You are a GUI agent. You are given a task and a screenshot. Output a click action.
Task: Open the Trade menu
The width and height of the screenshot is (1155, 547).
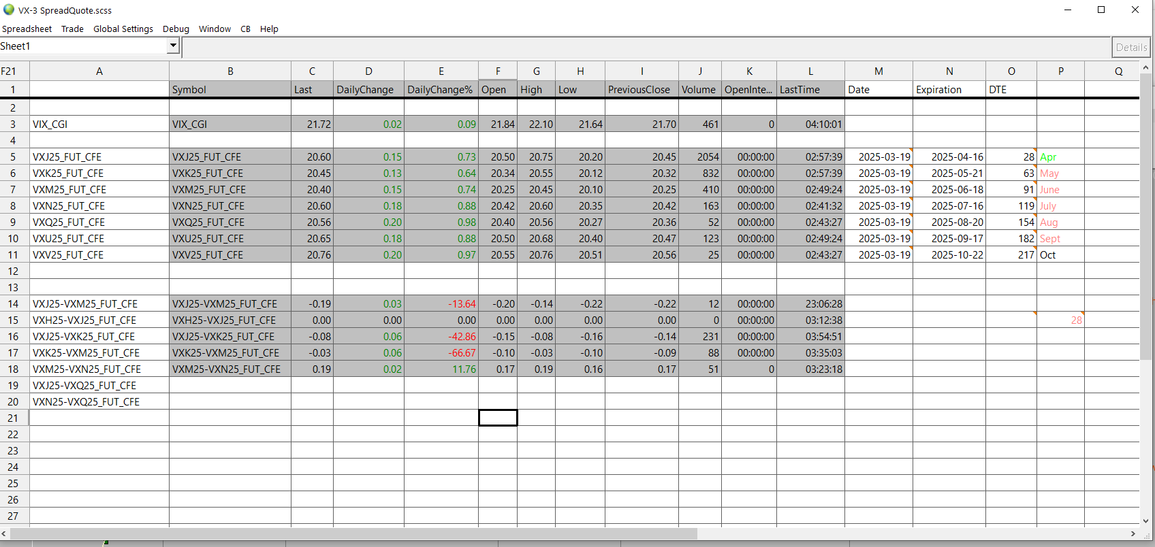point(72,29)
